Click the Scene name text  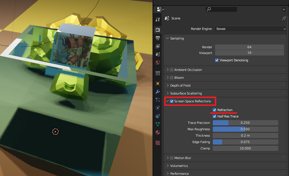(176, 18)
